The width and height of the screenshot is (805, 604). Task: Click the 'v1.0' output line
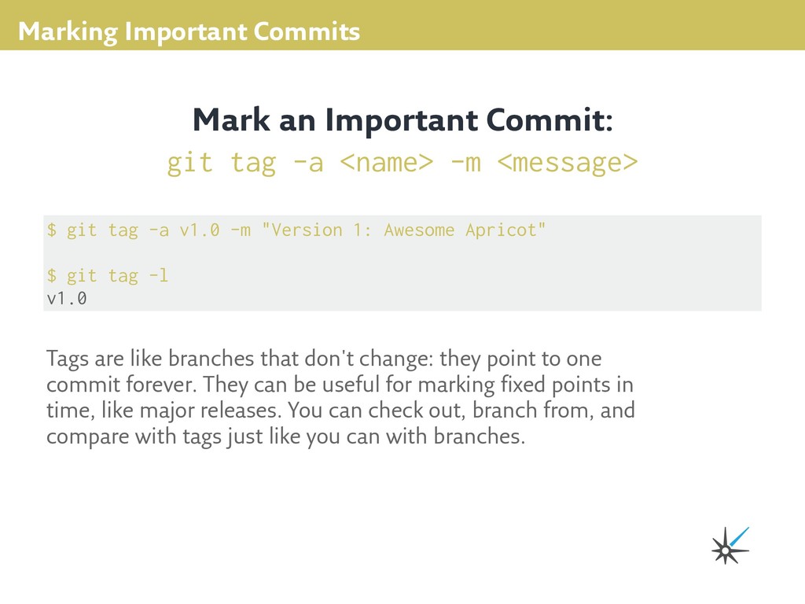67,298
